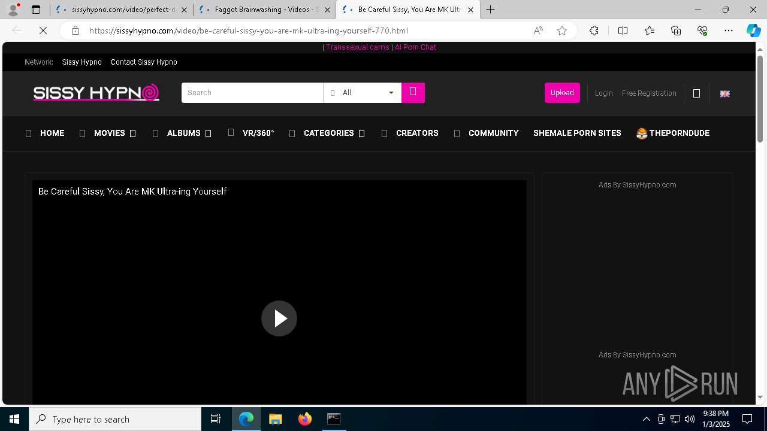Expand the ALBUMS submenu arrow
Screen dimensions: 767x431
209,133
